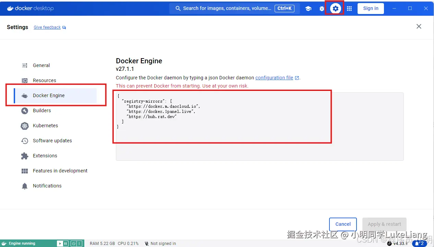Click the Apply & restart button
Screen dimensions: 434x247
click(384, 224)
